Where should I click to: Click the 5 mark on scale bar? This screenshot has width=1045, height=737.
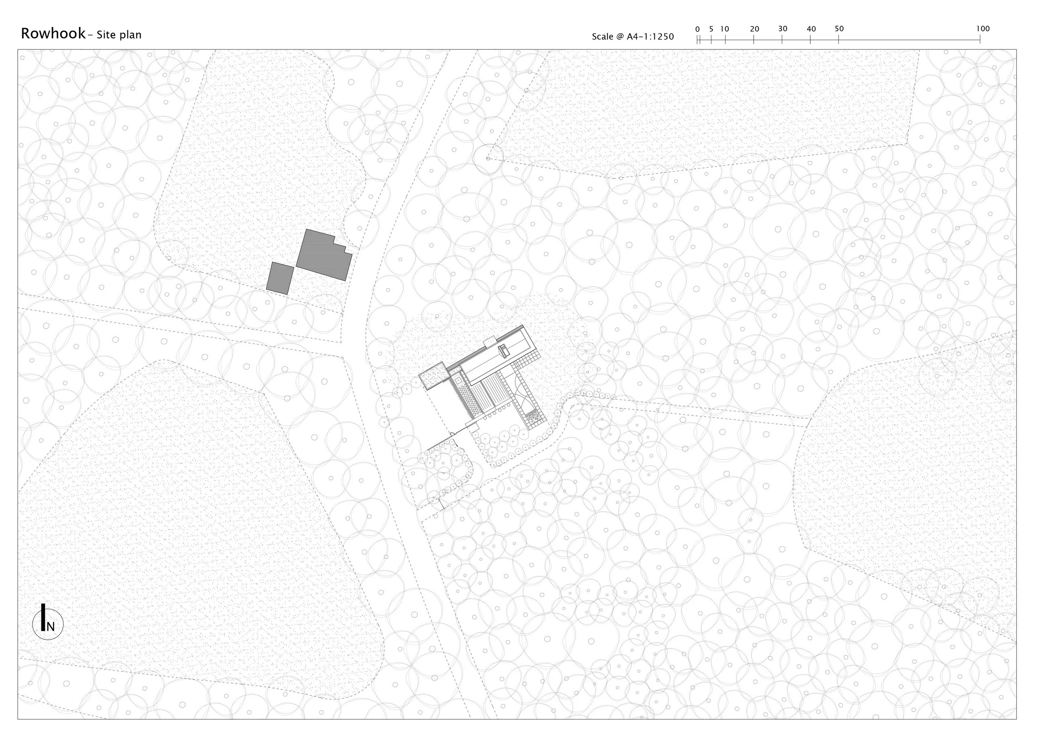[711, 29]
